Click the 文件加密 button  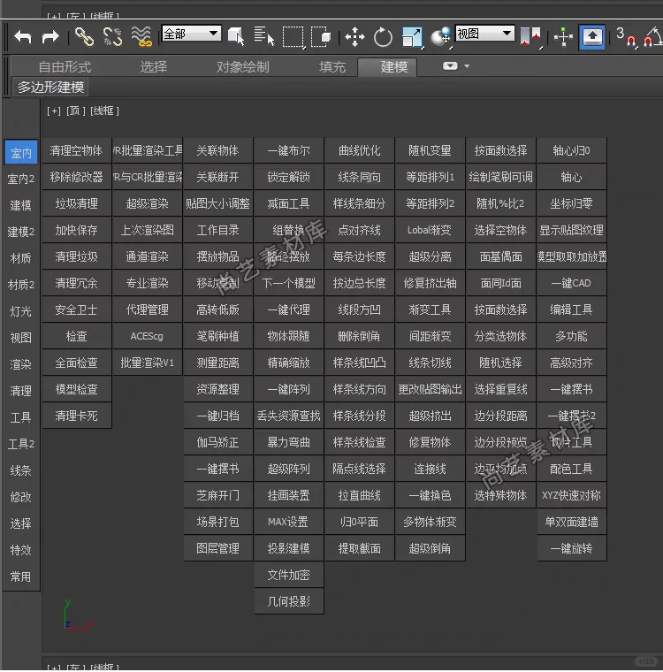coord(289,575)
